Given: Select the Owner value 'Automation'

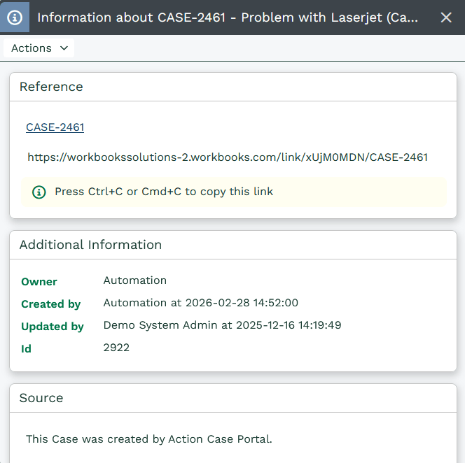Looking at the screenshot, I should 134,280.
